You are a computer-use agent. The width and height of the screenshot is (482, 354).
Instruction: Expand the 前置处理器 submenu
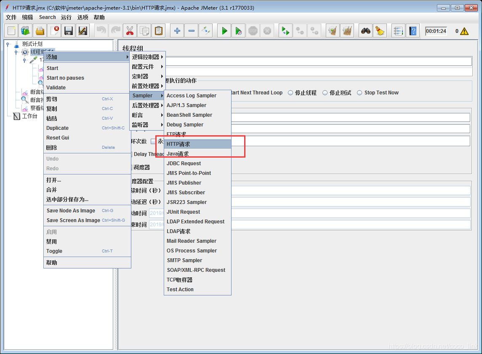148,86
